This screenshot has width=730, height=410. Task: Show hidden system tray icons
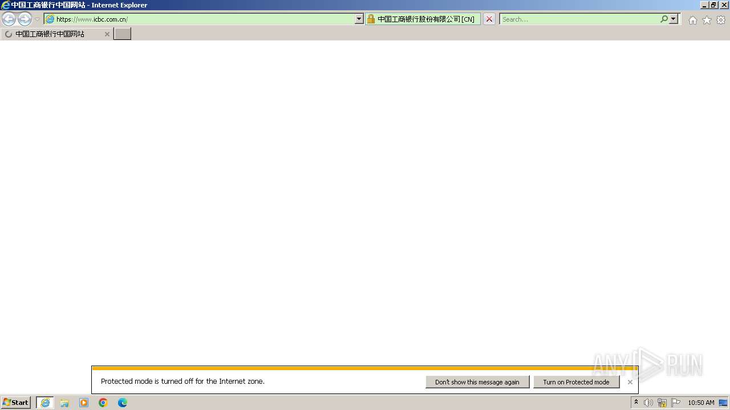(x=636, y=403)
